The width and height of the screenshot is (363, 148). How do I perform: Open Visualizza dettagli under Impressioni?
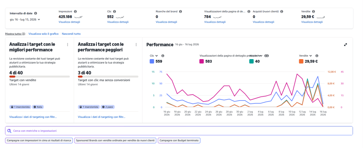pyautogui.click(x=69, y=22)
